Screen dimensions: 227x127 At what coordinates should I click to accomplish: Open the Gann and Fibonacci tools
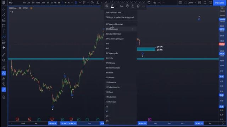tap(4, 20)
